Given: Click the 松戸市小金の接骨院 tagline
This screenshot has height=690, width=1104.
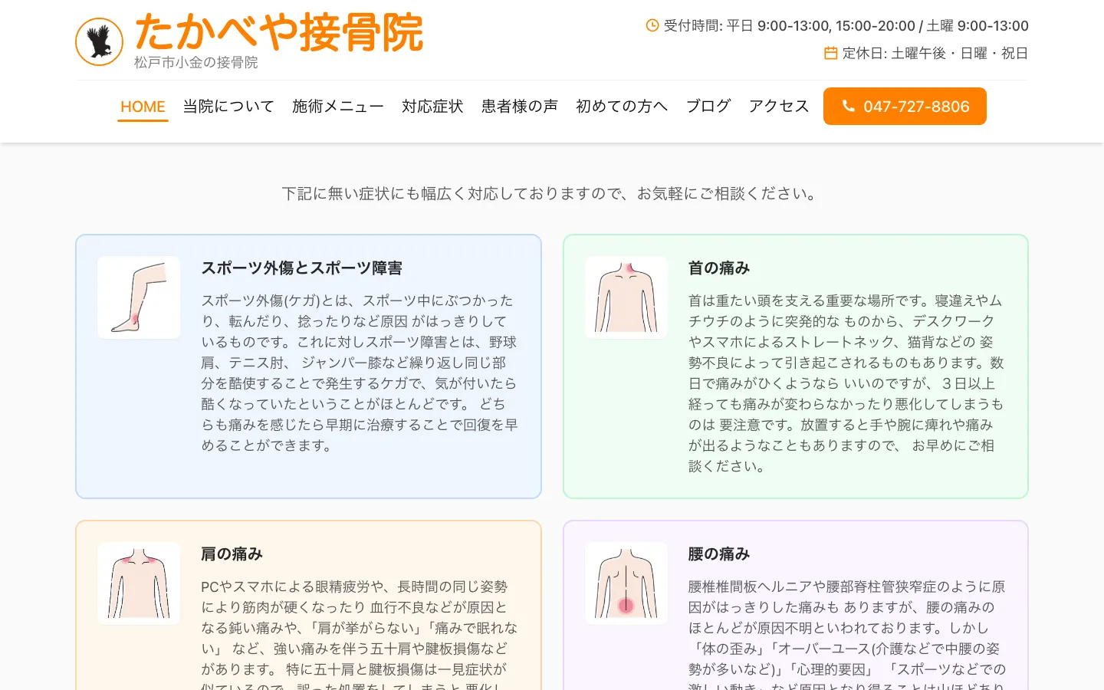Looking at the screenshot, I should coord(196,62).
